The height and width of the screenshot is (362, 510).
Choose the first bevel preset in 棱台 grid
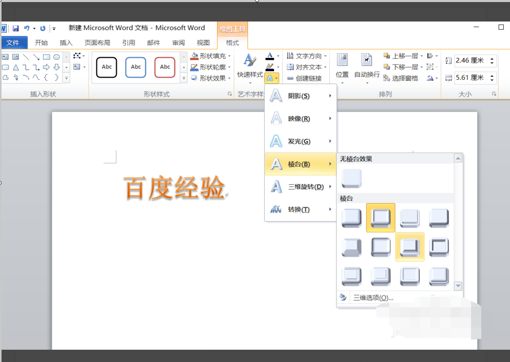352,218
